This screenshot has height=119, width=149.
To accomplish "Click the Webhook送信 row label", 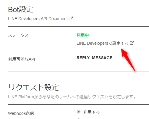I will pos(21,113).
